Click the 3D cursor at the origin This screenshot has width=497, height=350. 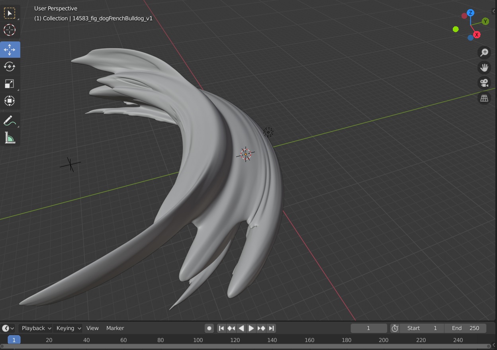(x=246, y=154)
